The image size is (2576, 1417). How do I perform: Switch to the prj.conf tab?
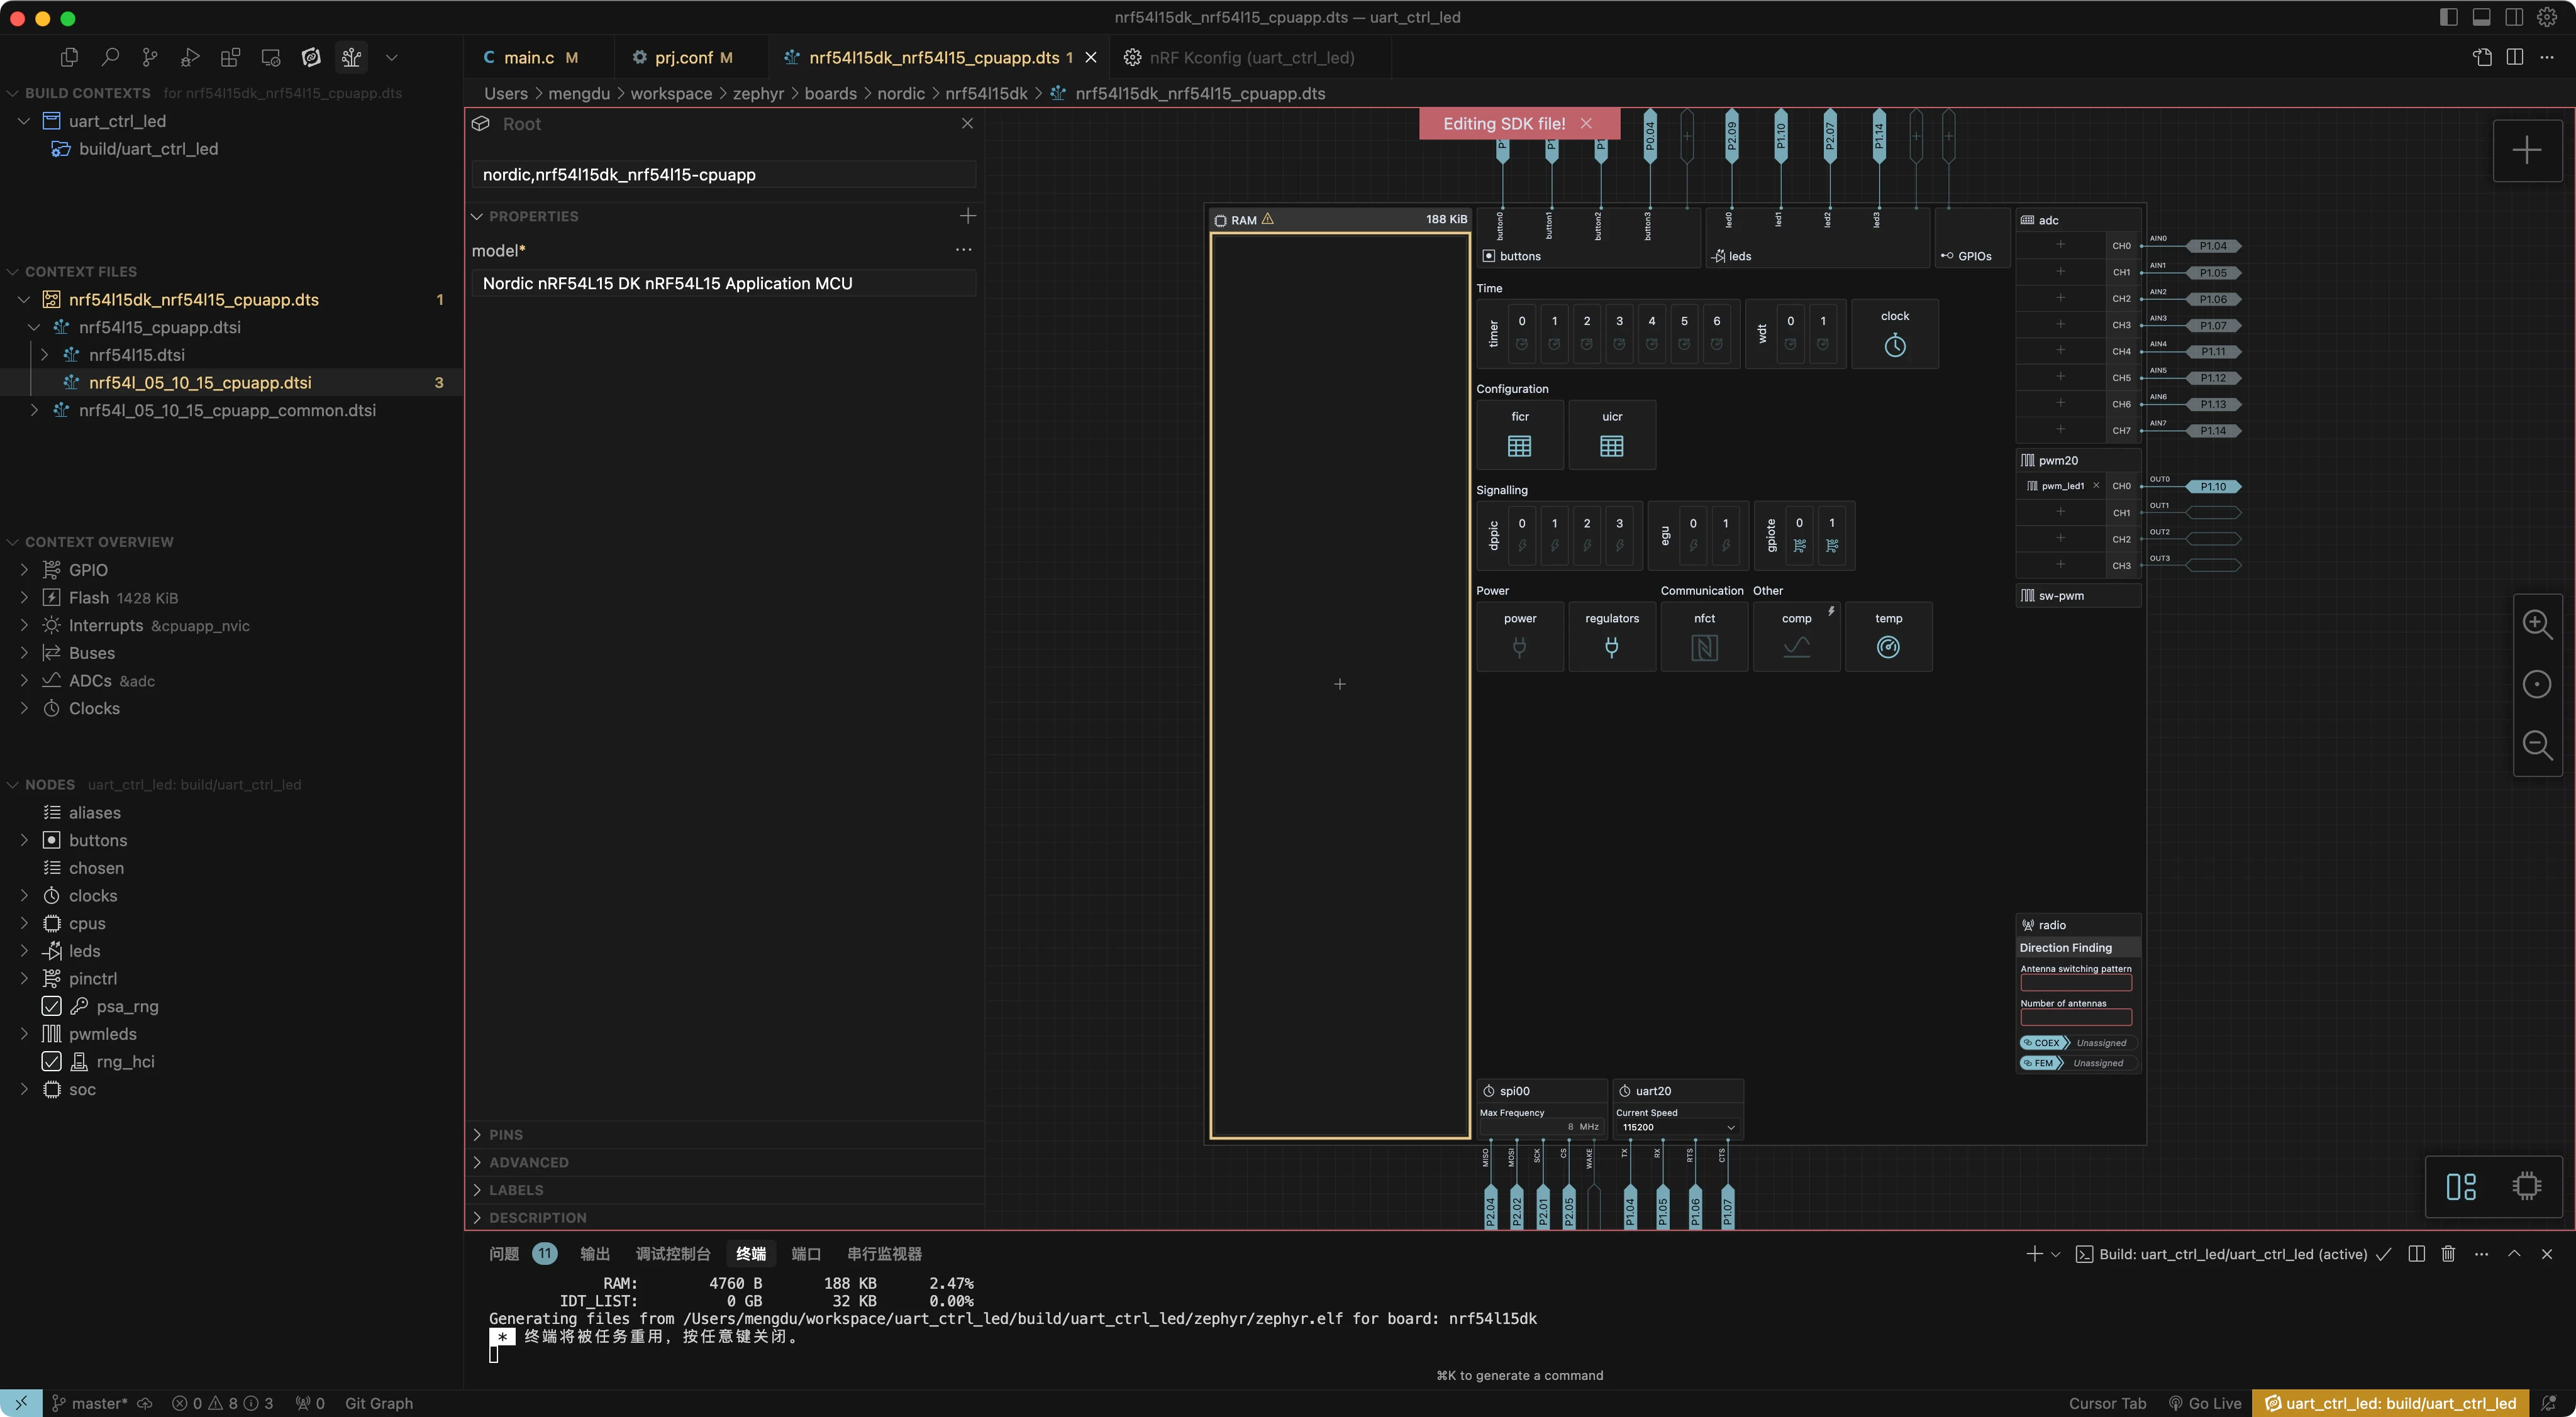(x=683, y=57)
